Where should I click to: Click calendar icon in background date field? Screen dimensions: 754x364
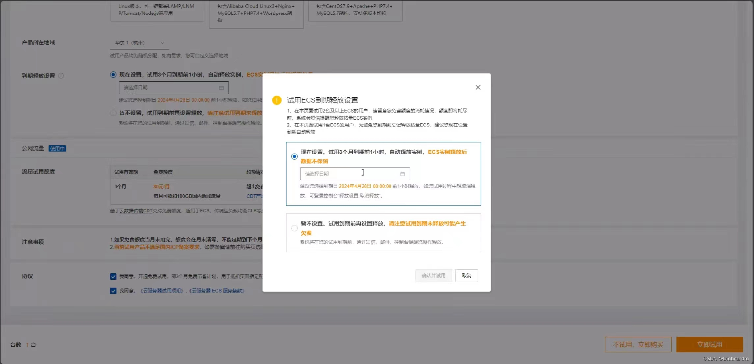click(x=221, y=88)
